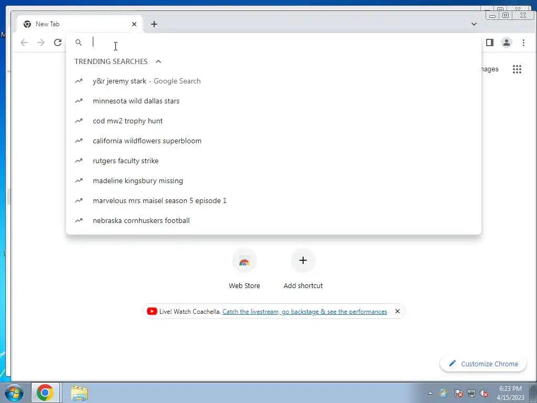Screen dimensions: 537x403
Task: Click trending arrow icon beside 'cod mw2 trophy hunt'
Action: tap(79, 121)
